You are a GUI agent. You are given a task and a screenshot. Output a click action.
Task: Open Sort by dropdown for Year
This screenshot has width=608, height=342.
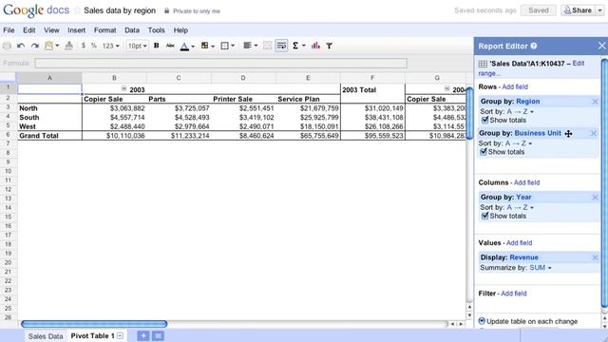click(521, 207)
